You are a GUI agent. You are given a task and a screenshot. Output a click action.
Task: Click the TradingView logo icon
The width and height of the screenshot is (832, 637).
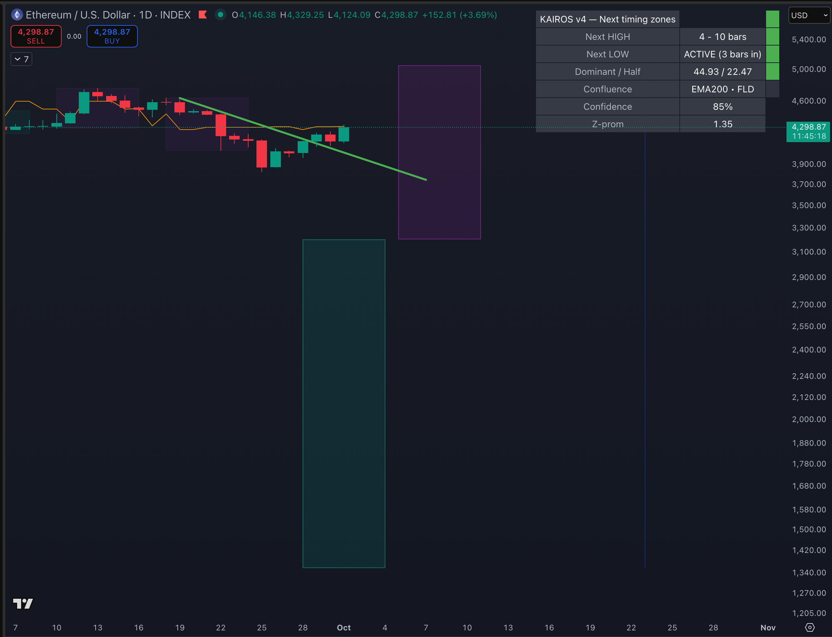point(23,603)
